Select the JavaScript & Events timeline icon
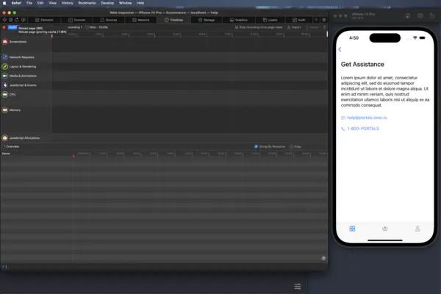The width and height of the screenshot is (441, 294). pos(4,85)
